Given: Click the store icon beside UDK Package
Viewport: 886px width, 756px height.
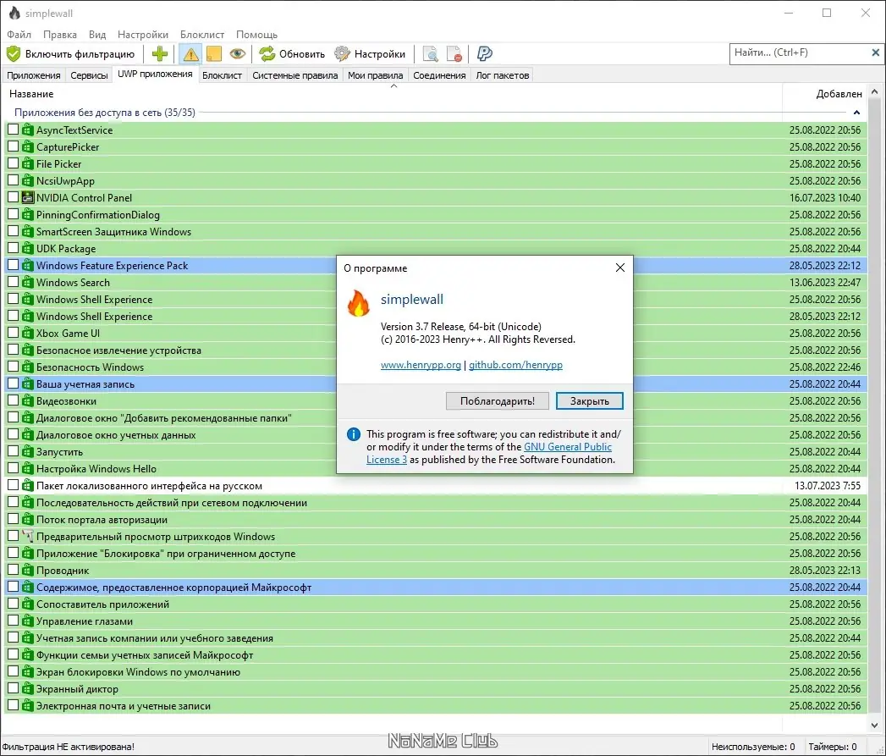Looking at the screenshot, I should coord(28,248).
